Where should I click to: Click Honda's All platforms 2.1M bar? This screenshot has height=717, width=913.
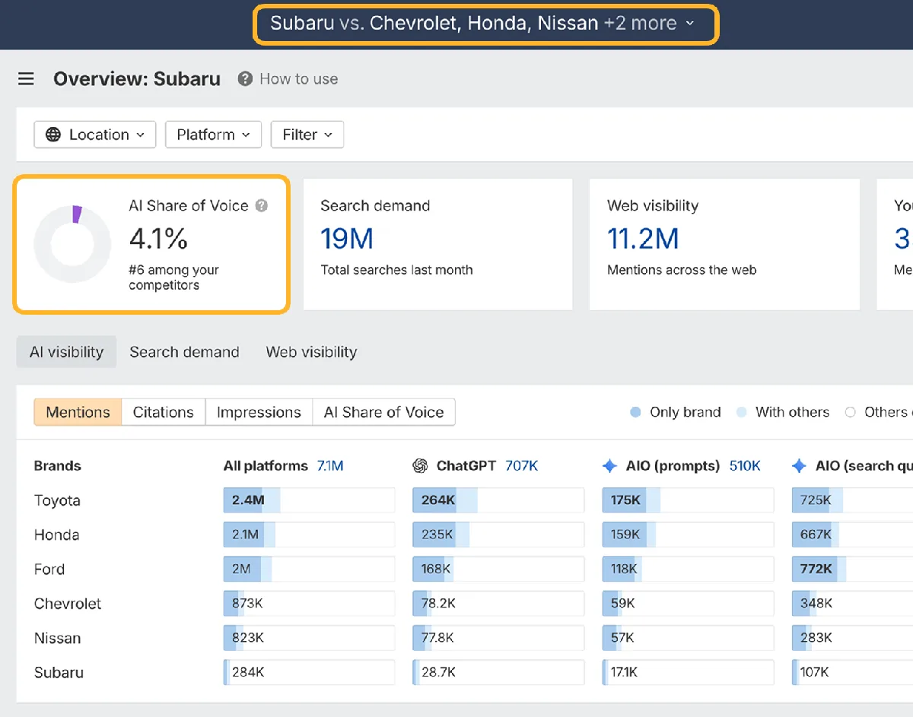pyautogui.click(x=309, y=535)
